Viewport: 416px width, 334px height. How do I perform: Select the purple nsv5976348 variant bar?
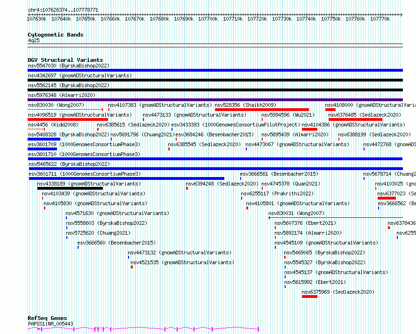coord(215,100)
